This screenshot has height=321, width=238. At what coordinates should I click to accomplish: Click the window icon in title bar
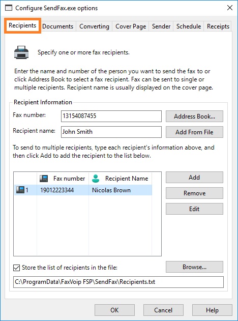tap(9, 8)
